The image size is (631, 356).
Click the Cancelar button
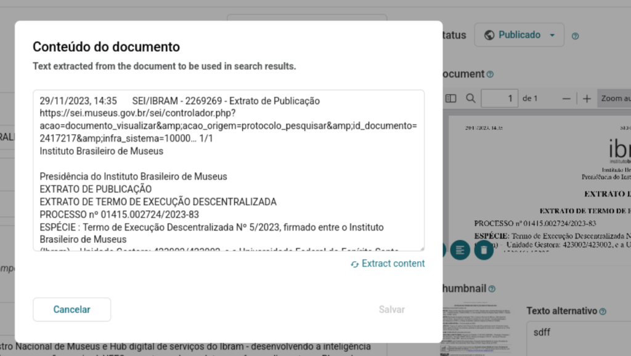coord(71,309)
